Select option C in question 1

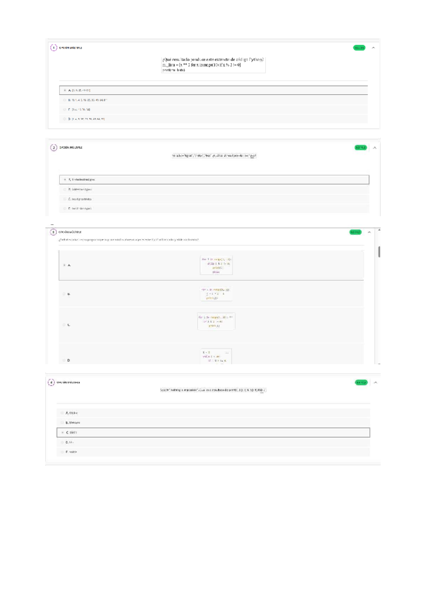[x=213, y=110]
